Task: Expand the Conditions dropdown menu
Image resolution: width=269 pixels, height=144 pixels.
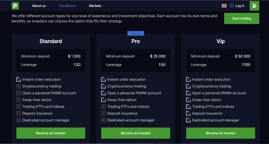Action: click(x=69, y=6)
